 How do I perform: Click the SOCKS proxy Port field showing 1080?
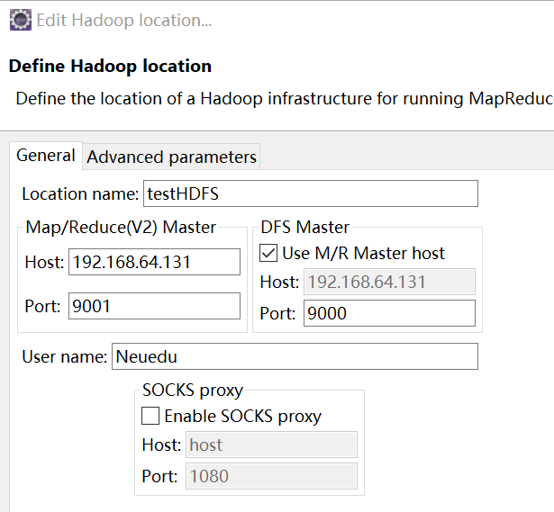(x=271, y=476)
